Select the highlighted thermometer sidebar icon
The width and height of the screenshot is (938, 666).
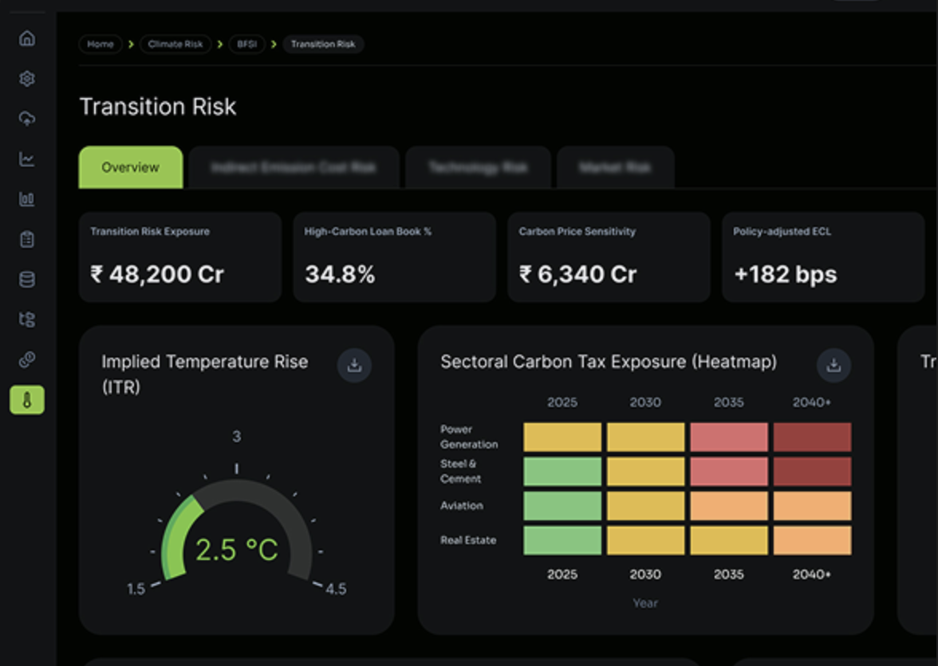(x=27, y=400)
